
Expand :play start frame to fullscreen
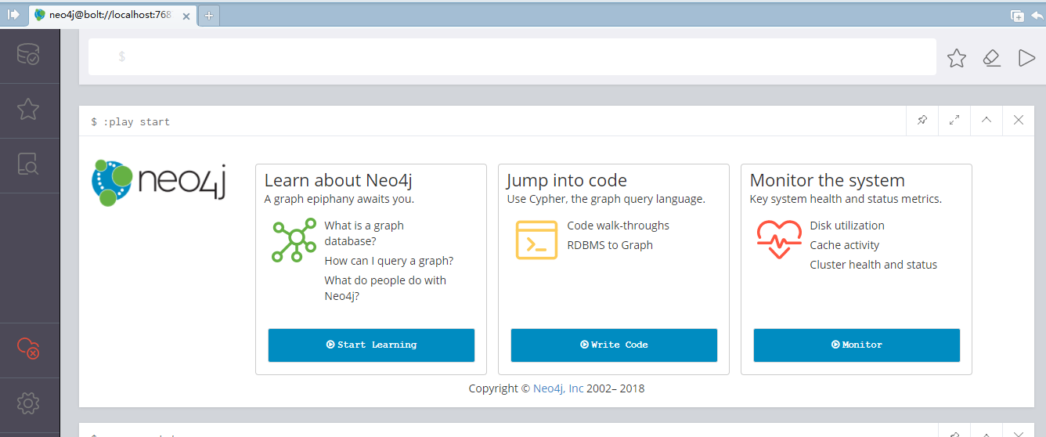pos(954,121)
